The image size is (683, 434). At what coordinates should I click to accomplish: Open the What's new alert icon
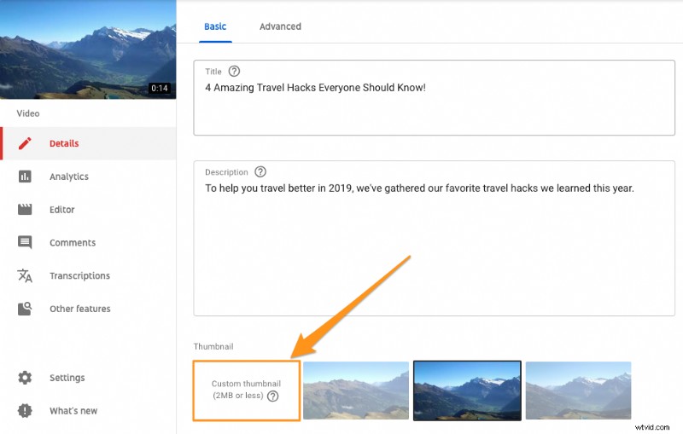[25, 410]
